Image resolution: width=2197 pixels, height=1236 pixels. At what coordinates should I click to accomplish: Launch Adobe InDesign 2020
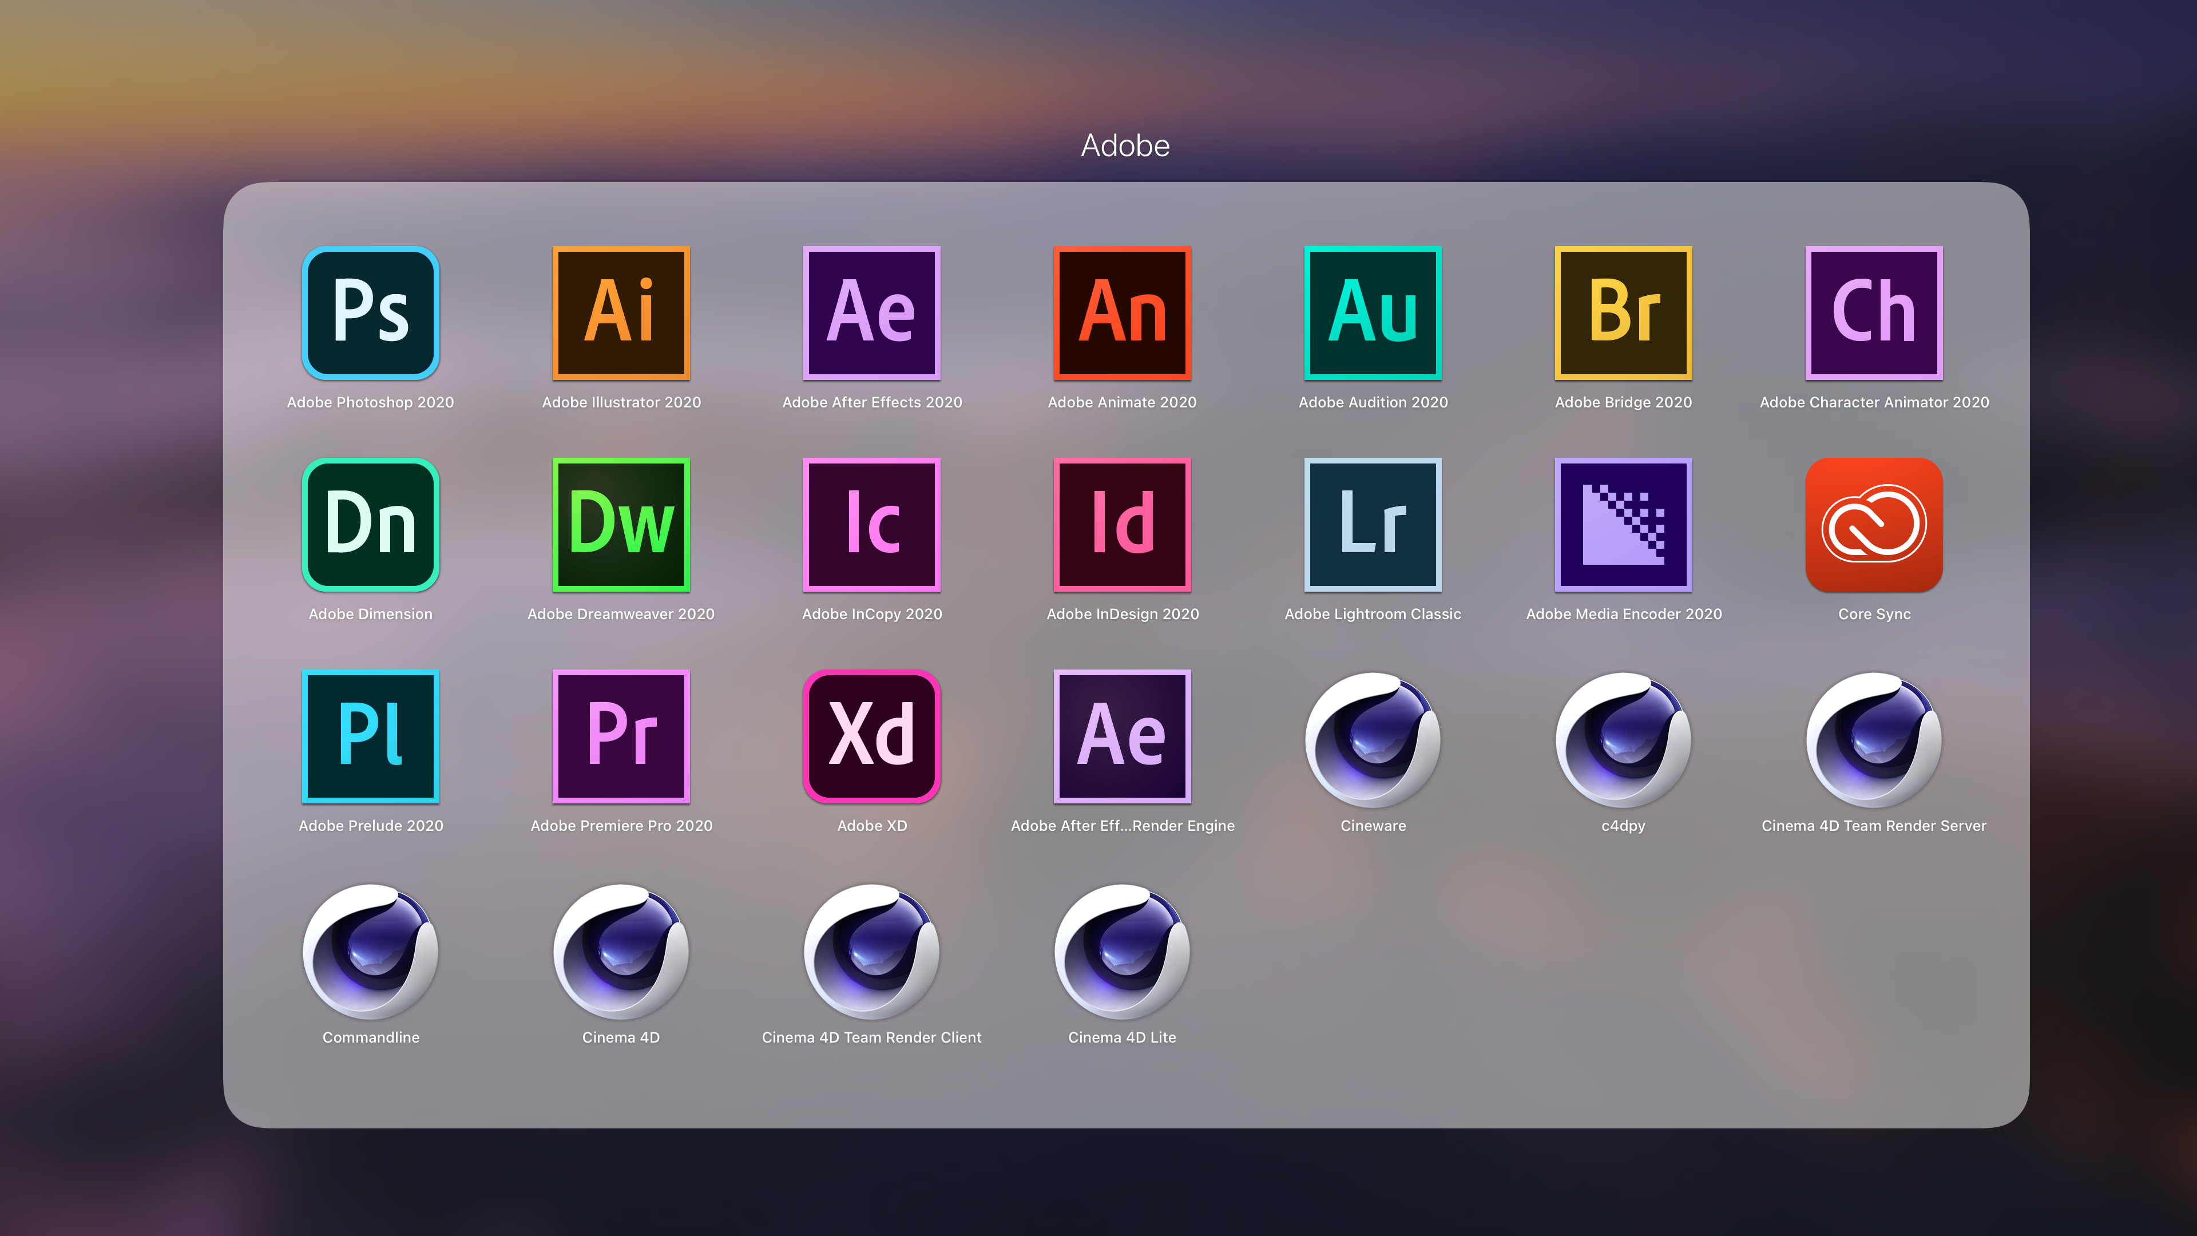(x=1123, y=524)
